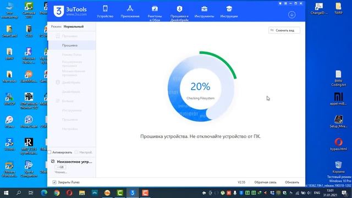Viewport: 352px width, 198px height.
Task: Tick the Настрой. checkbox
Action: click(76, 152)
